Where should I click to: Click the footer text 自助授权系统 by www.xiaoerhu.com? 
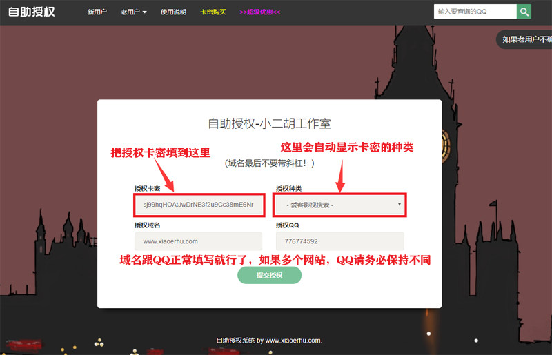tap(269, 341)
